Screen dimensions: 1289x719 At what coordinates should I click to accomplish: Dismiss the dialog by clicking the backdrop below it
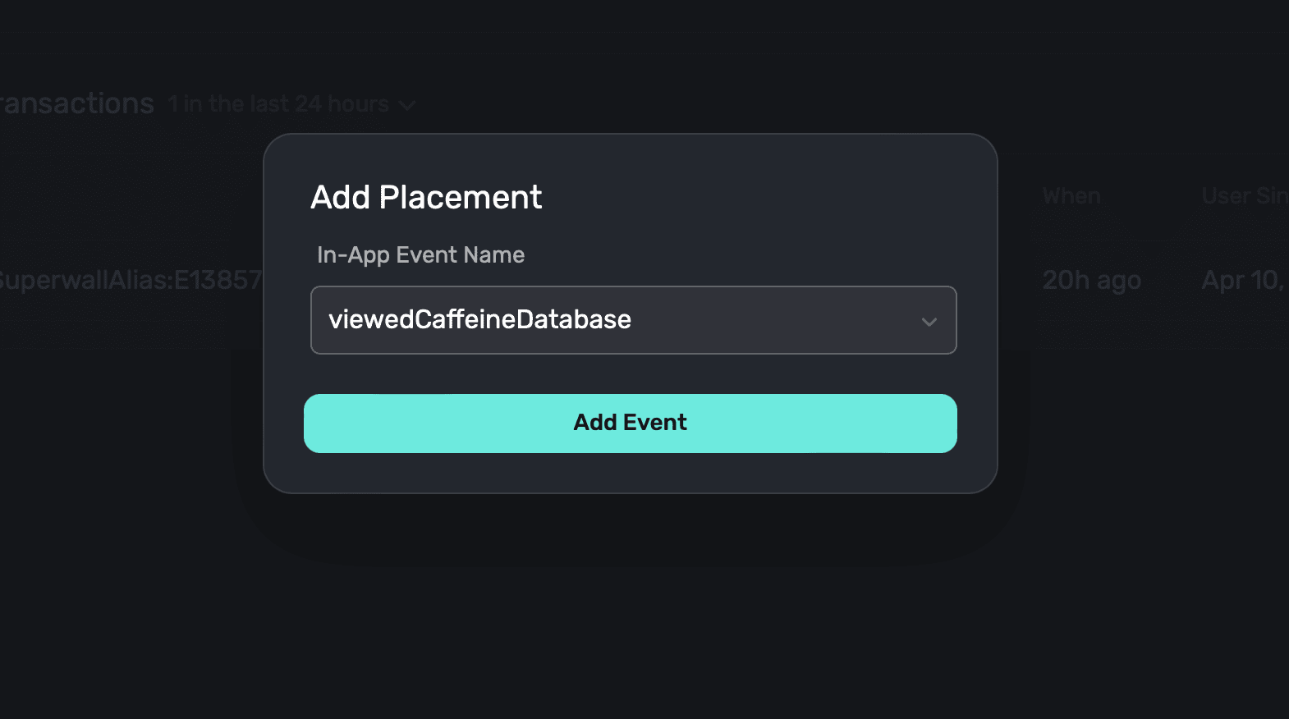(631, 616)
